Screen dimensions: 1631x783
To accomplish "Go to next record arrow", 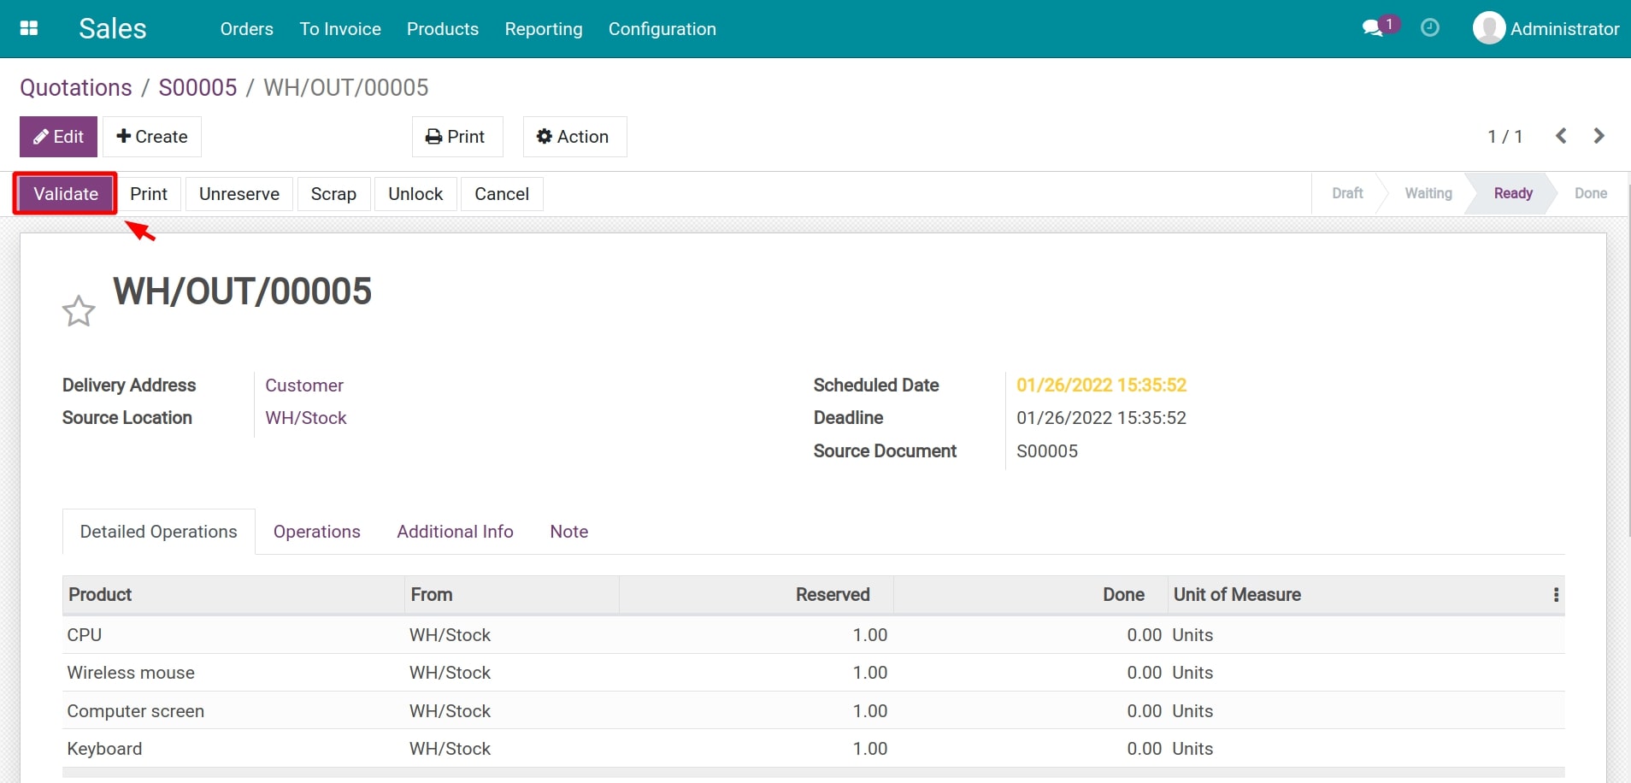I will point(1599,136).
